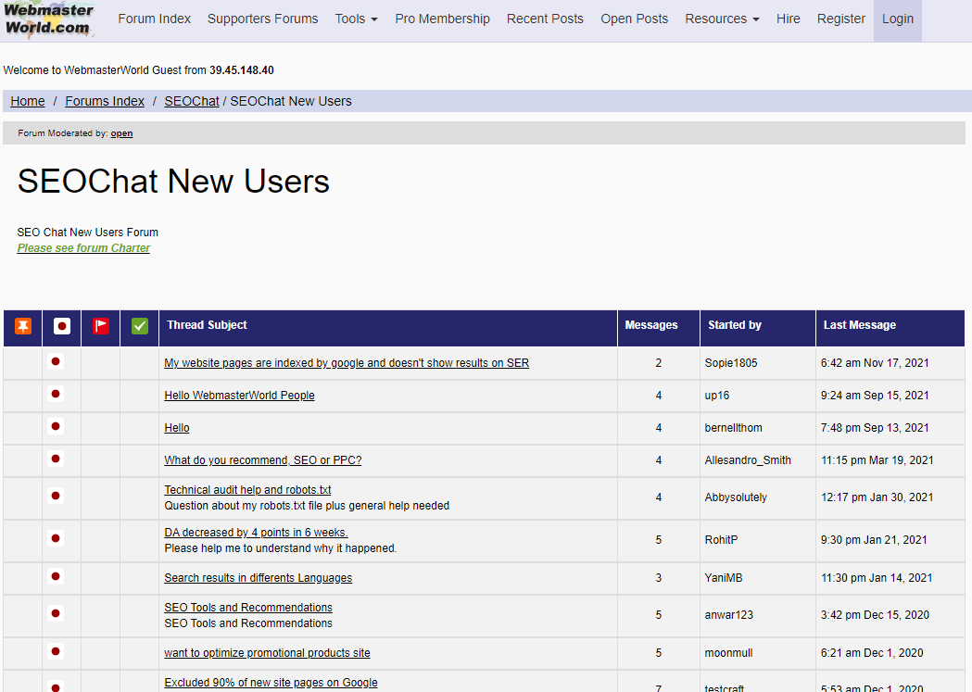The image size is (972, 692).
Task: Click the SEOChat New Users page heading
Action: coord(173,181)
